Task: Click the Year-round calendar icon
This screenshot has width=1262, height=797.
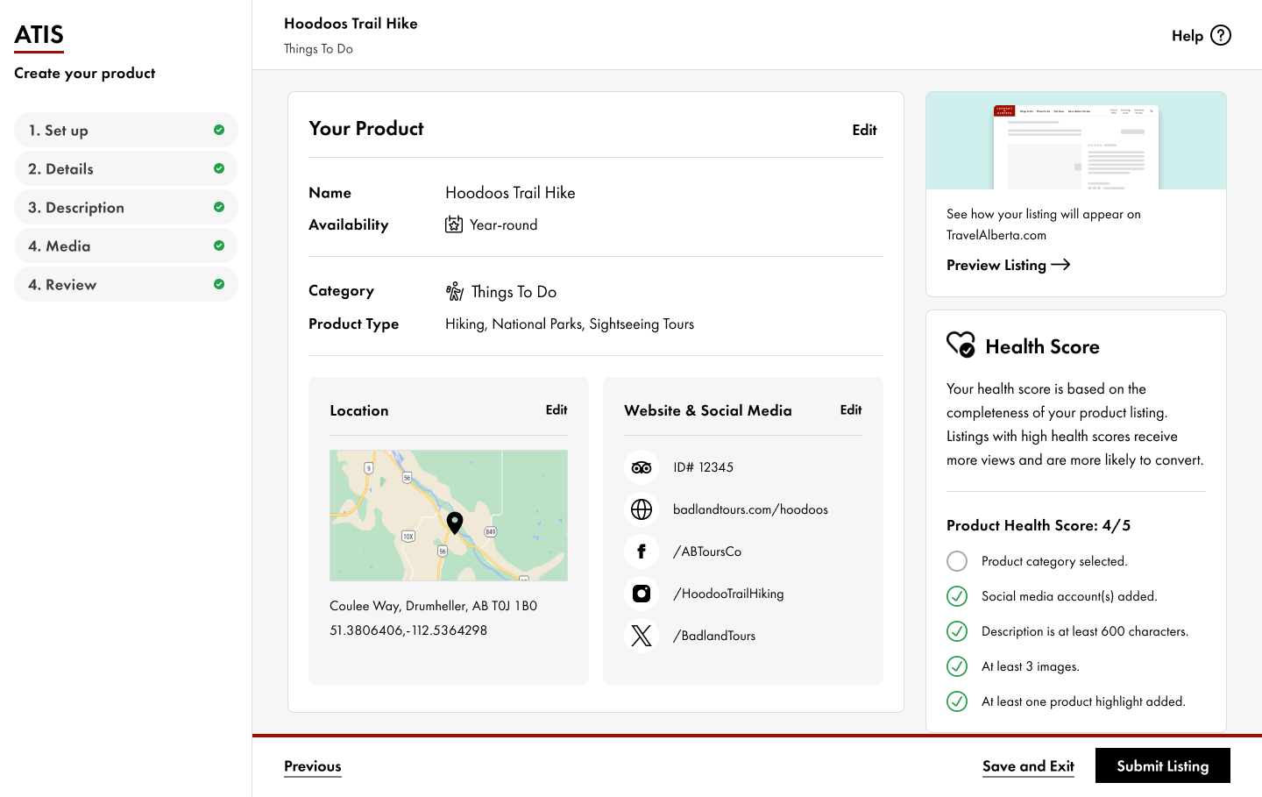Action: (454, 224)
